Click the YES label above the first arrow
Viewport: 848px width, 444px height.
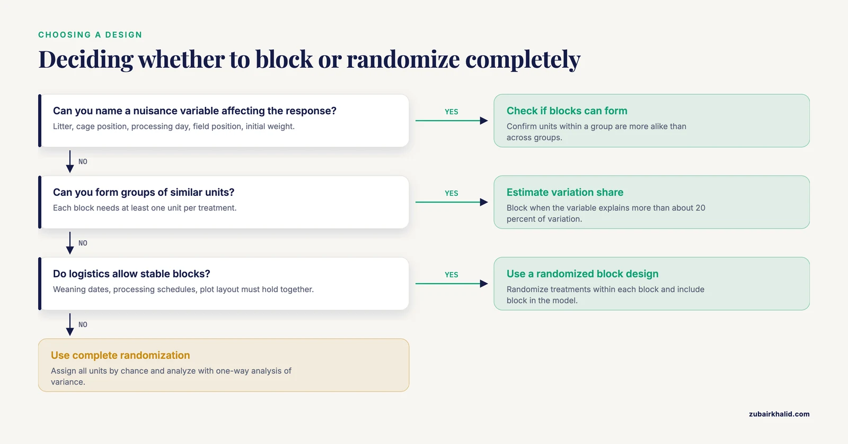pyautogui.click(x=452, y=112)
